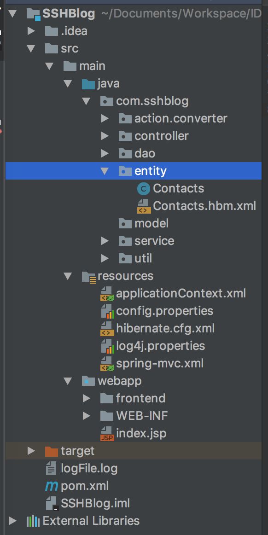The height and width of the screenshot is (535, 268).
Task: Select hibernate.cfg.xml in the tree
Action: coord(165,328)
